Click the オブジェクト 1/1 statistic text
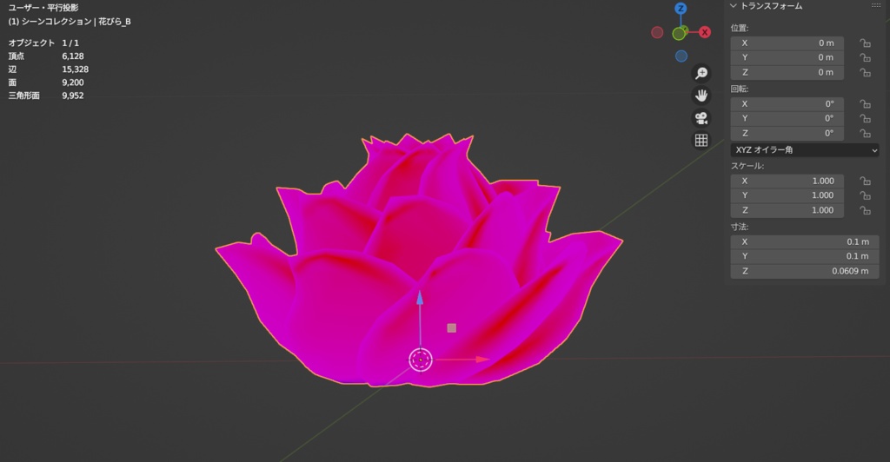Image resolution: width=890 pixels, height=462 pixels. coord(43,43)
